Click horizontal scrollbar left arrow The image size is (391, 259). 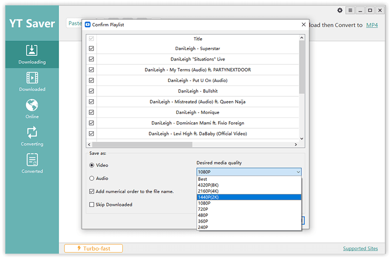(89, 145)
